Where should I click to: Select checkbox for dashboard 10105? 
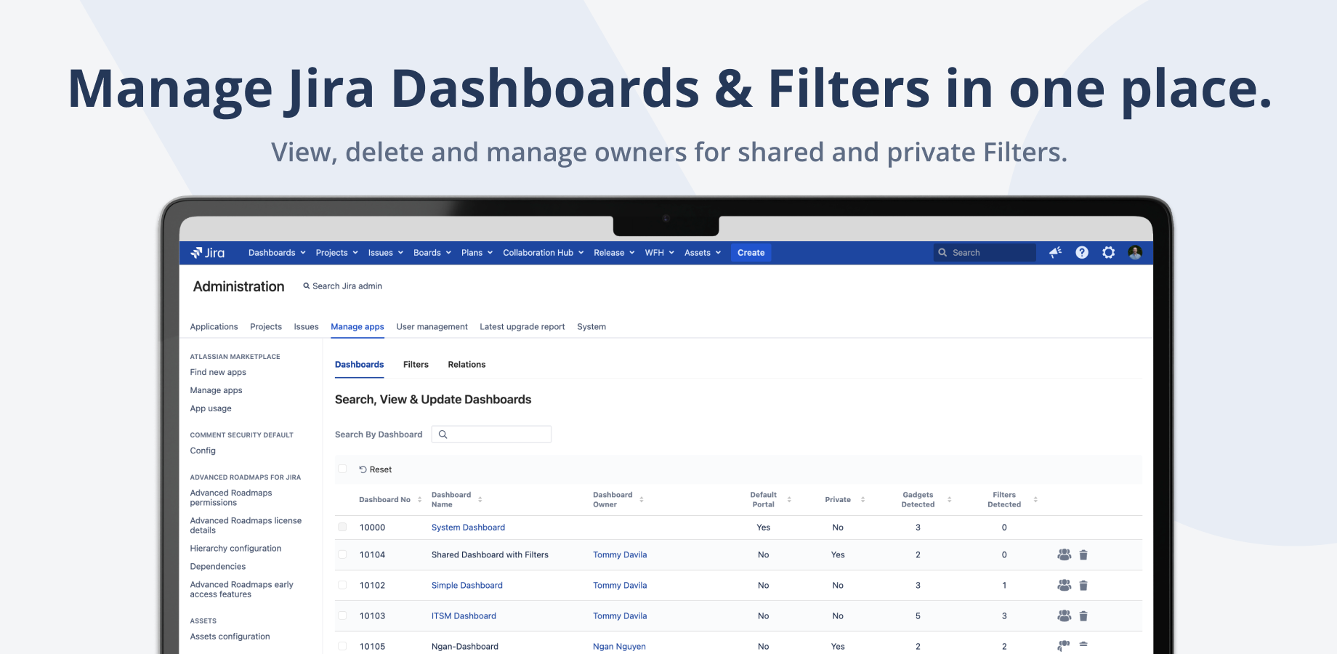tap(342, 646)
